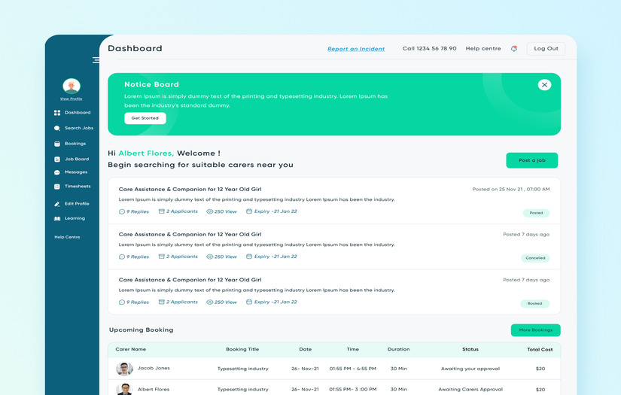
Task: Open Timesheets menu item
Action: pyautogui.click(x=78, y=186)
